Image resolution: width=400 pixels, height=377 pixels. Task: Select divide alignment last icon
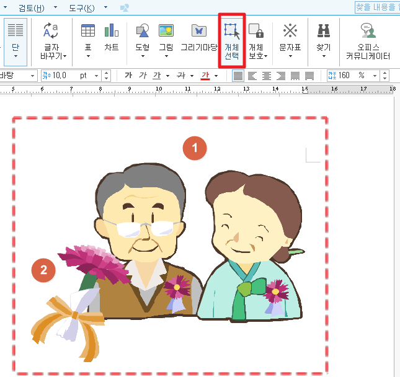[309, 76]
